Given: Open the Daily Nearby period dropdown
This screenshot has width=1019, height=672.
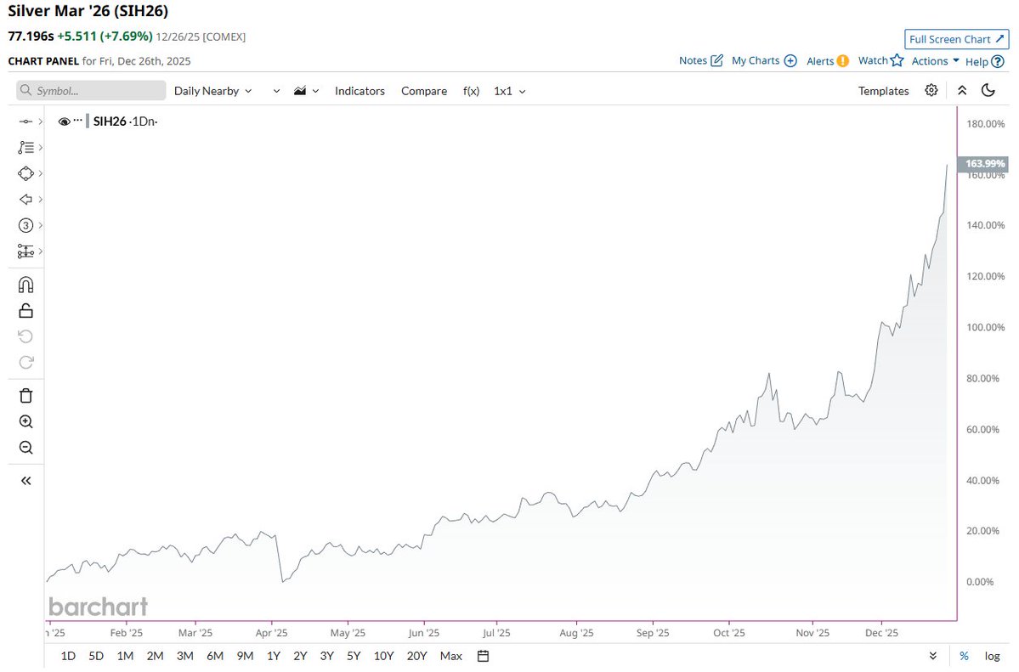Looking at the screenshot, I should point(212,91).
